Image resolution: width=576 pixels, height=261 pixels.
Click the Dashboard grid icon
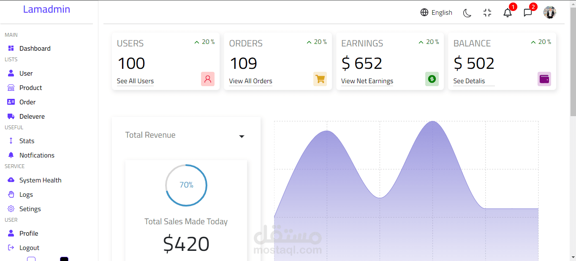click(x=11, y=49)
